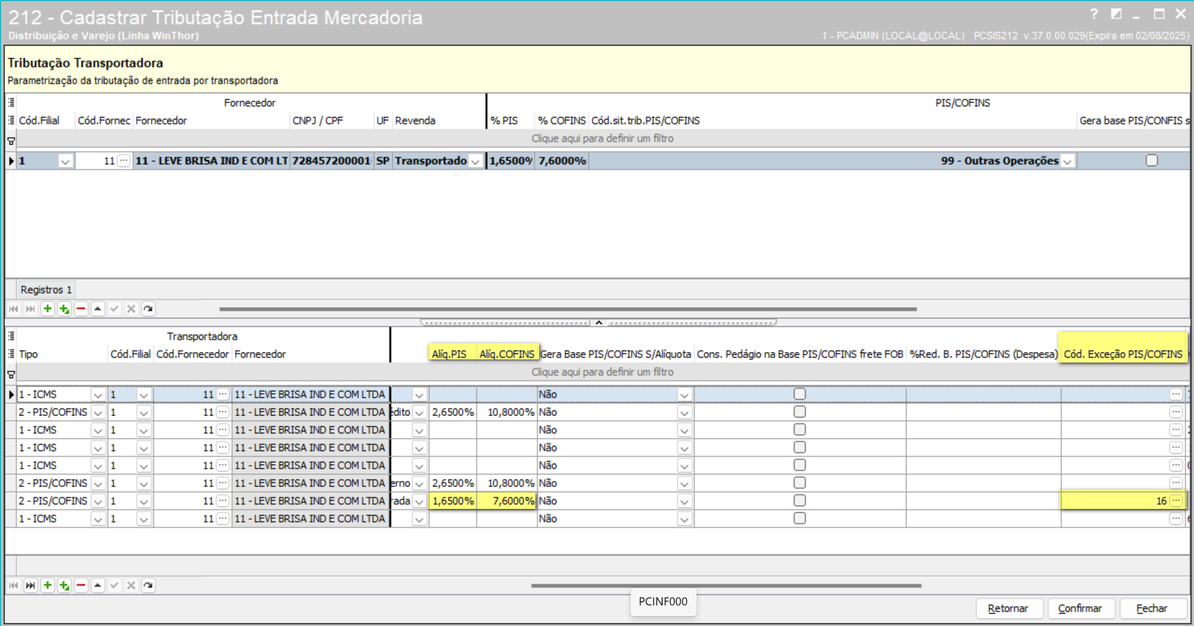Image resolution: width=1194 pixels, height=626 pixels.
Task: Click the Confirmar button
Action: [1080, 609]
